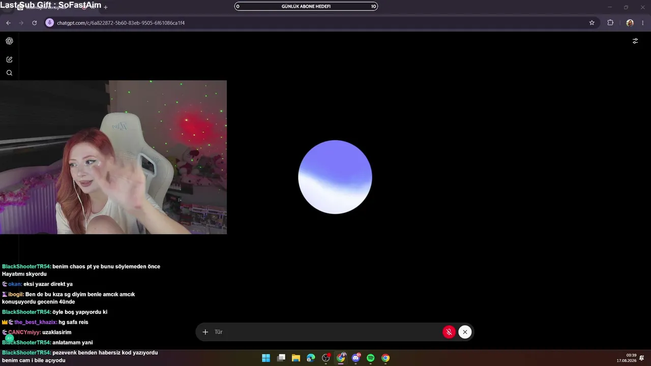Click username the_best_khazix in chat
The width and height of the screenshot is (651, 366).
pyautogui.click(x=36, y=322)
